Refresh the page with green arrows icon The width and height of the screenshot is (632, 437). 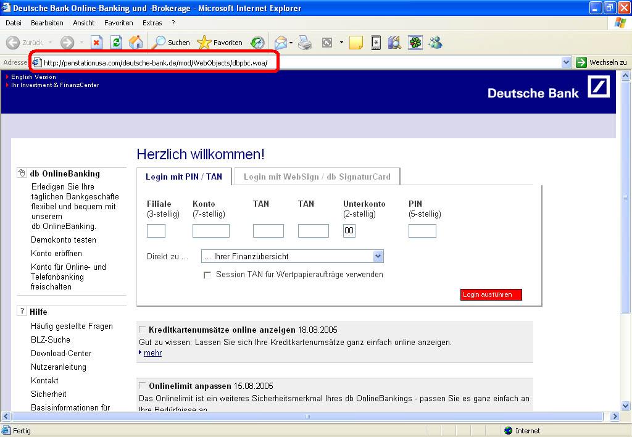click(x=116, y=43)
